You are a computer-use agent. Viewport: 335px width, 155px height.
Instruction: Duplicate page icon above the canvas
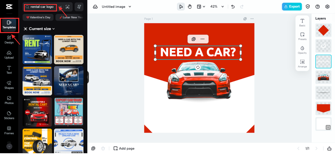245,19
